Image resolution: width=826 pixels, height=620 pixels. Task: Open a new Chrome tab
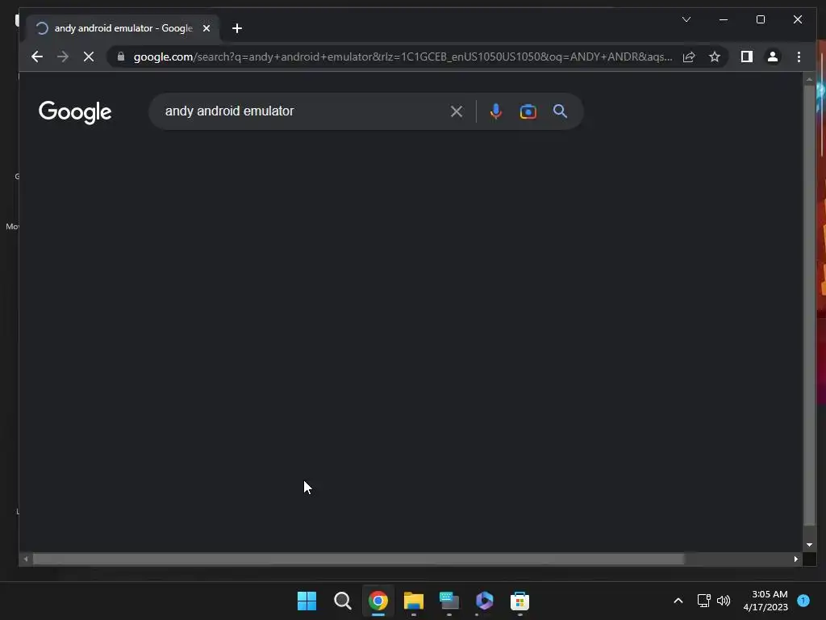[x=237, y=28]
